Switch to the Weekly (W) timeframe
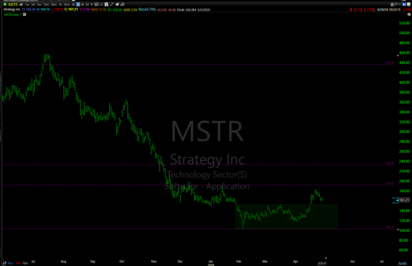 (82, 4)
